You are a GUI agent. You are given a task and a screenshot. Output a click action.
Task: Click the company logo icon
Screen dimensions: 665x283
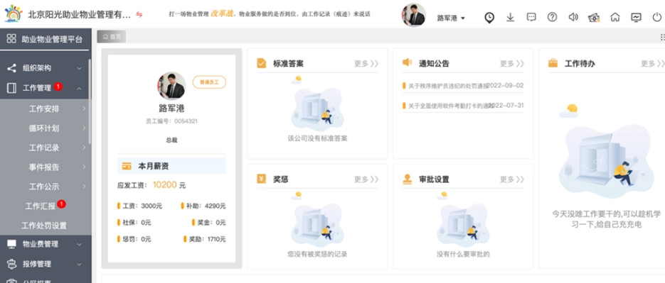click(13, 14)
